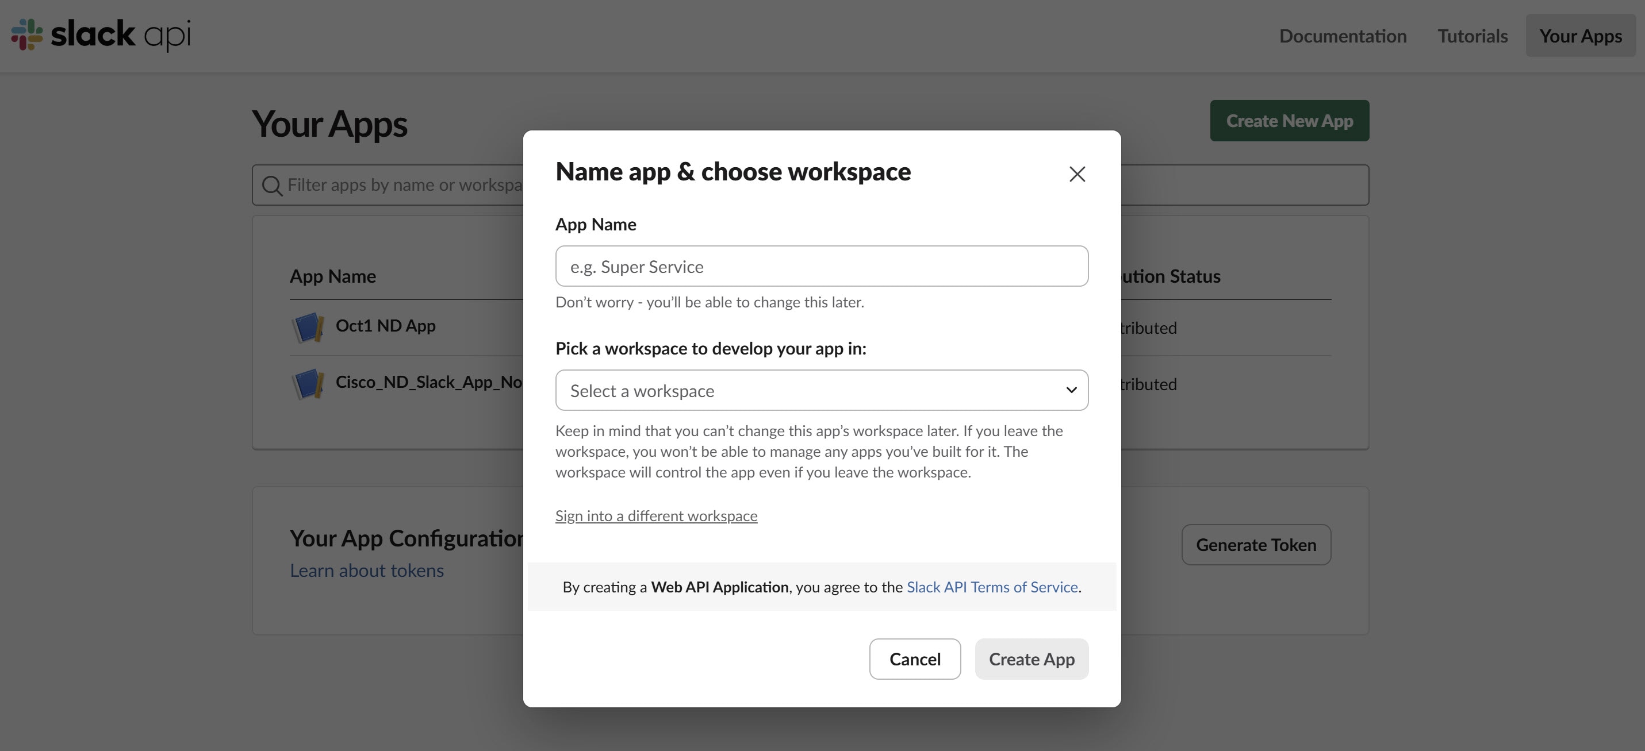Cancel the app creation dialog
The image size is (1645, 751).
pyautogui.click(x=914, y=658)
